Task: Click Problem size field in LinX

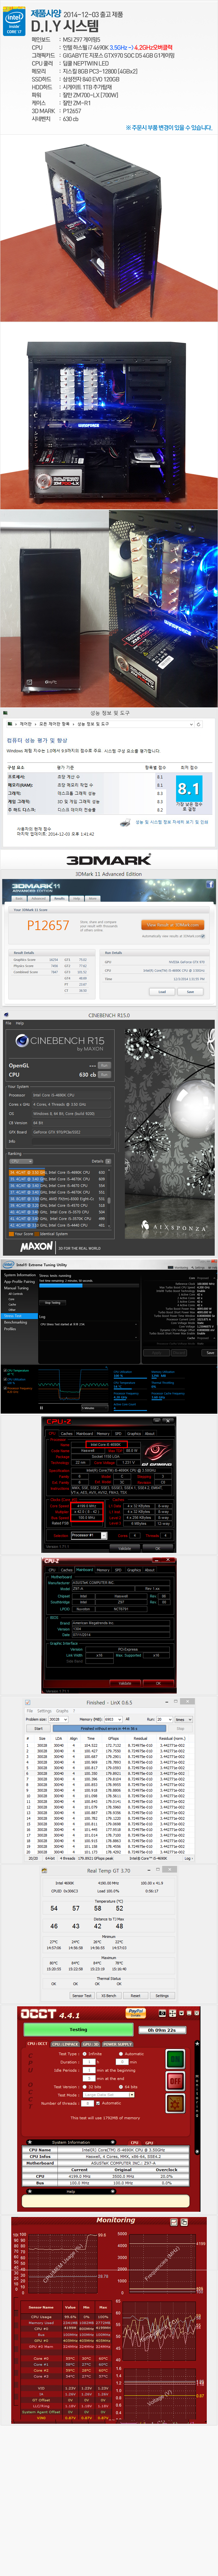Action: point(58,1719)
